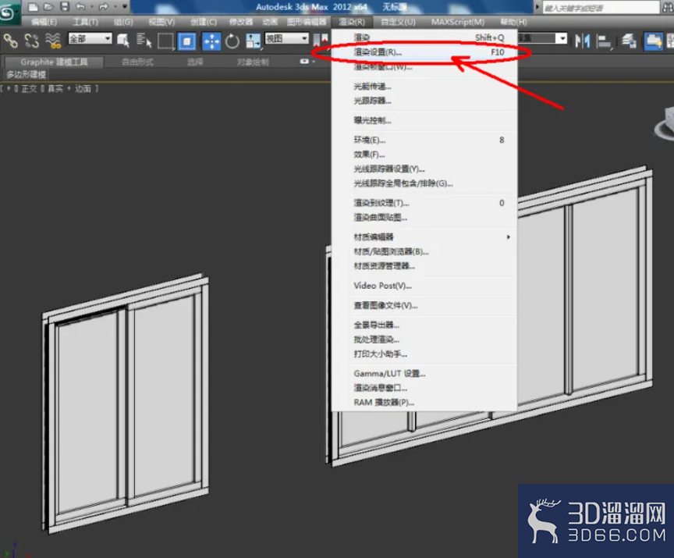
Task: Expand the arrow left of search field
Action: click(x=537, y=7)
